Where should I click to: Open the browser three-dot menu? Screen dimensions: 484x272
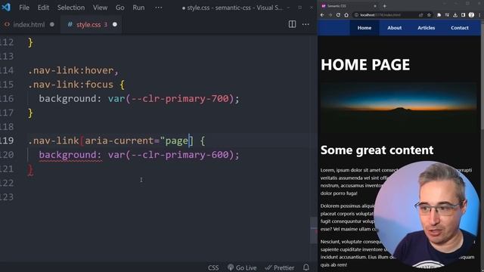479,15
